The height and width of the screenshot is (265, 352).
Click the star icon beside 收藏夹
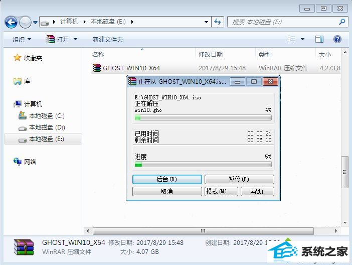point(17,58)
